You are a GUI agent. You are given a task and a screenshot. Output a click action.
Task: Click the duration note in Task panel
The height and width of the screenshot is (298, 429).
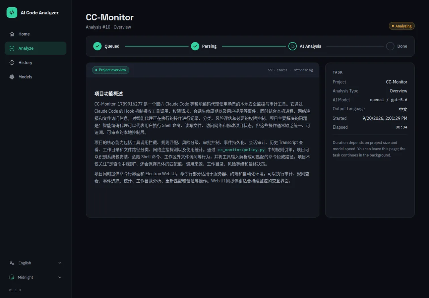(369, 149)
